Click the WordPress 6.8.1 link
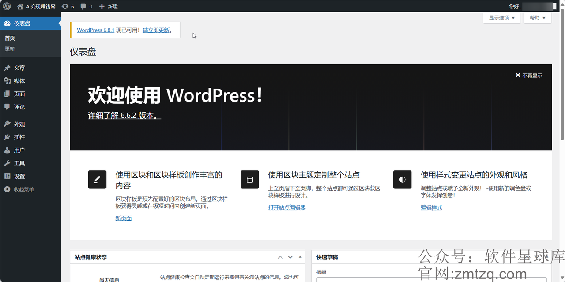The image size is (565, 282). [x=96, y=30]
